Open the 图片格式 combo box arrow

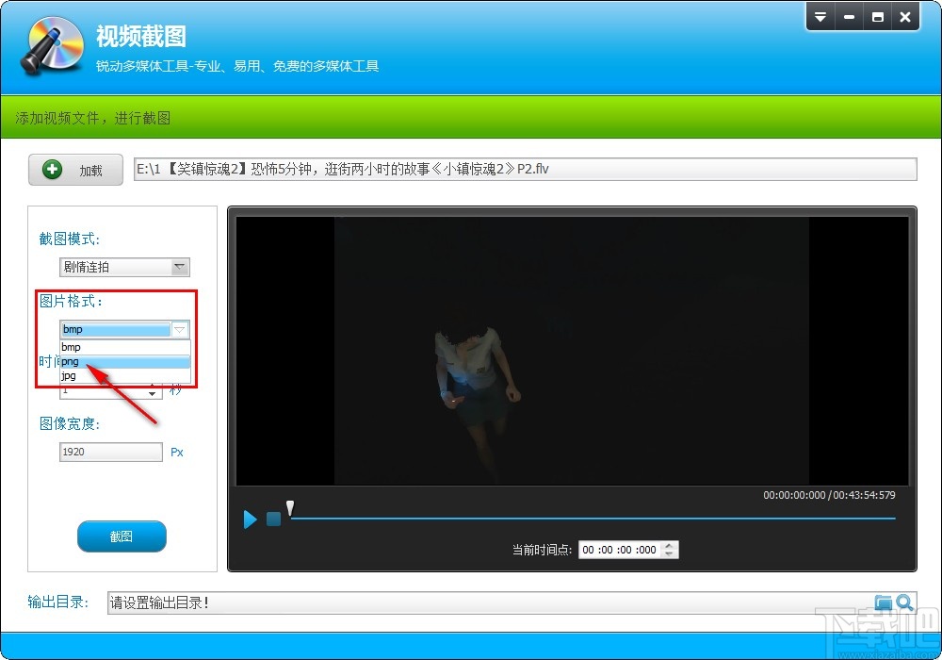click(x=180, y=329)
